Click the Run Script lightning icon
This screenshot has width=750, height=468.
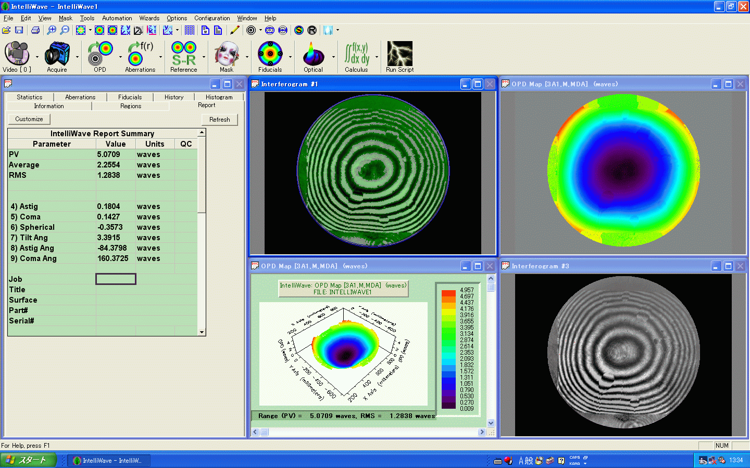tap(399, 57)
